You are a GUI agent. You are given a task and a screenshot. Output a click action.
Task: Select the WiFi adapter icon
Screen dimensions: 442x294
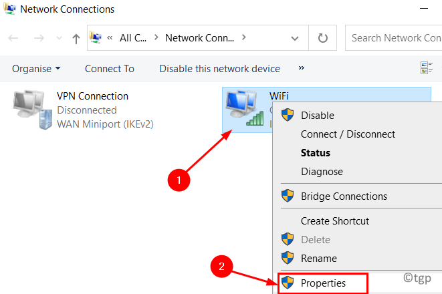[x=245, y=108]
